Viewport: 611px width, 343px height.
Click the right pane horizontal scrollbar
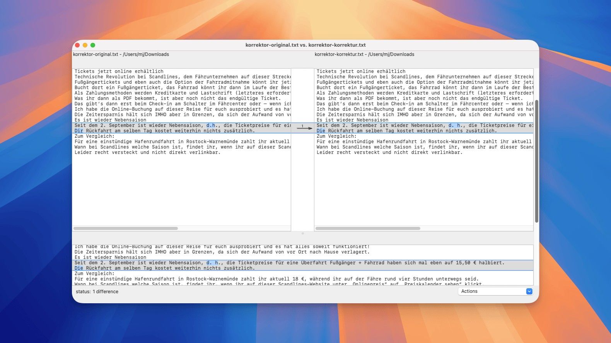coord(368,228)
